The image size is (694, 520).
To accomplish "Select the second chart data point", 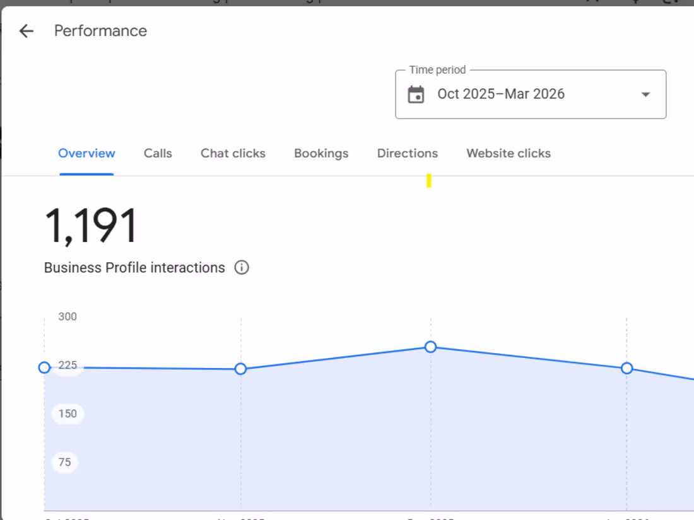I will coord(240,369).
